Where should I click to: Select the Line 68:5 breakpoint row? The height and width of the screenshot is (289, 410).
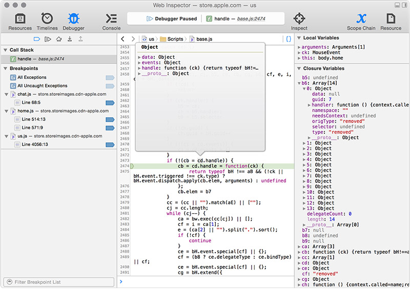point(59,102)
